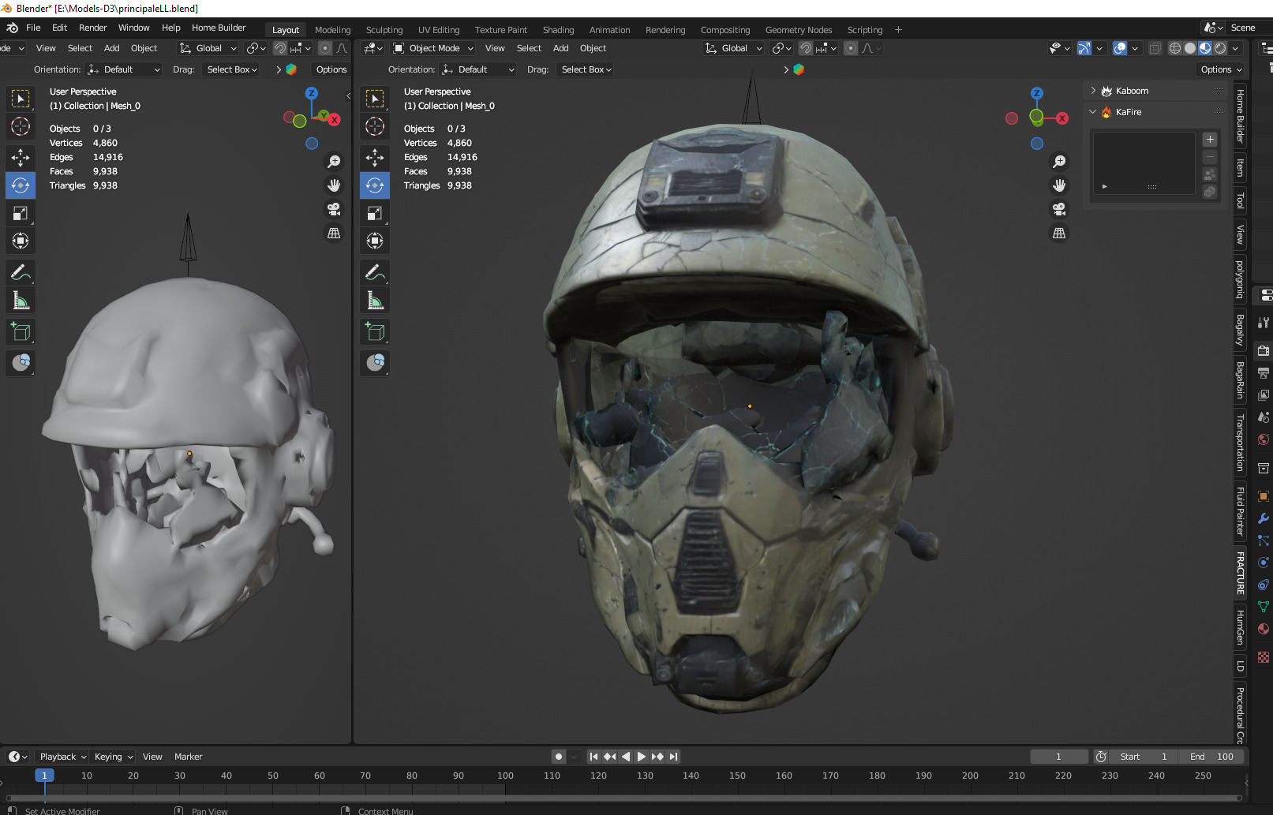Switch to the Sculpting workspace tab
The width and height of the screenshot is (1273, 815).
[384, 30]
